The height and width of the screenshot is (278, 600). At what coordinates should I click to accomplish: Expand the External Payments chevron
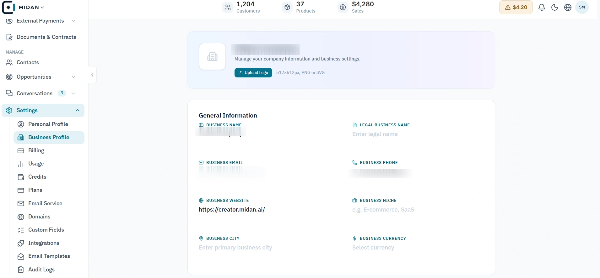point(73,21)
